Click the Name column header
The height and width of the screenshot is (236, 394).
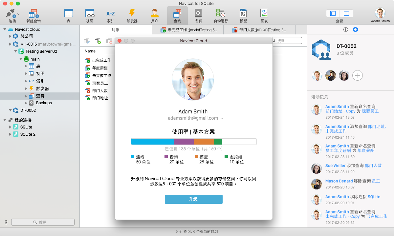(x=90, y=51)
